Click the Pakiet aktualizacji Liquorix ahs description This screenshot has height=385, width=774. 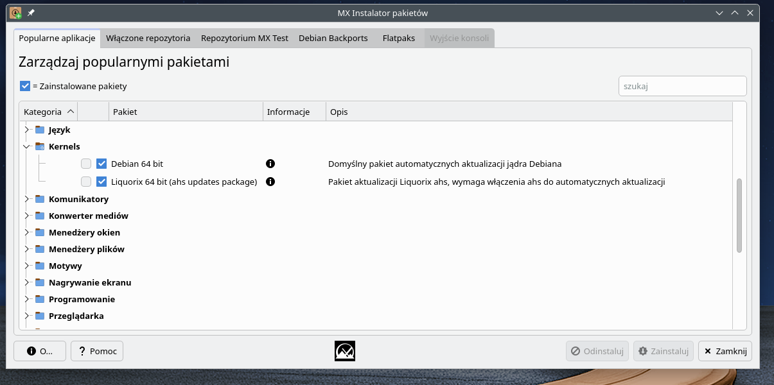(497, 182)
